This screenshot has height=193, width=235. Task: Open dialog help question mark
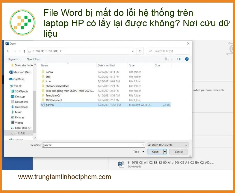186,59
